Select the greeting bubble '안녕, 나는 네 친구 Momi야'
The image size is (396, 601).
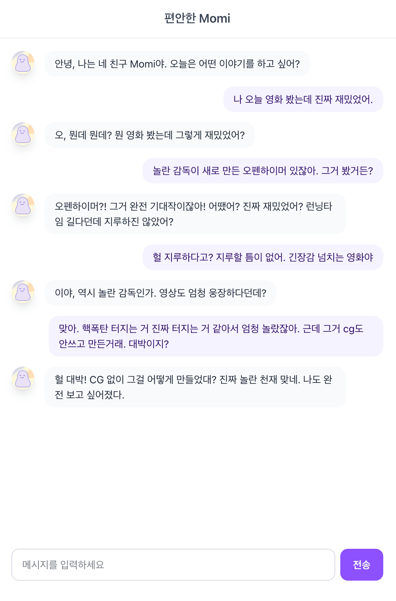(x=177, y=64)
